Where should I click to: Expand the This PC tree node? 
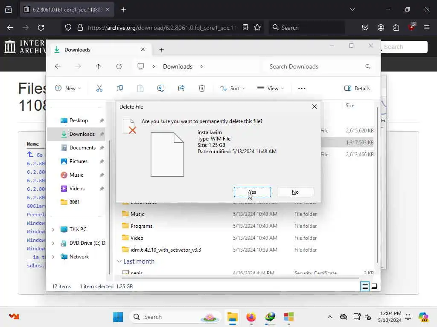click(53, 229)
